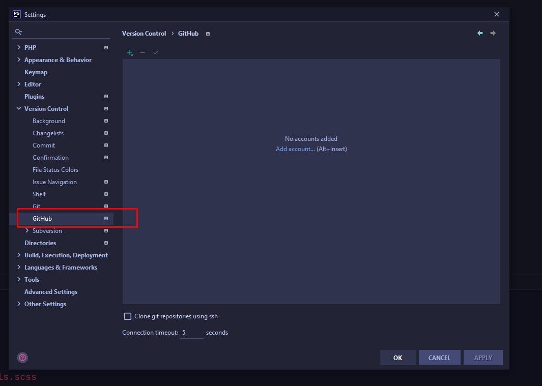542x386 pixels.
Task: Click the help question mark icon
Action: pyautogui.click(x=22, y=358)
